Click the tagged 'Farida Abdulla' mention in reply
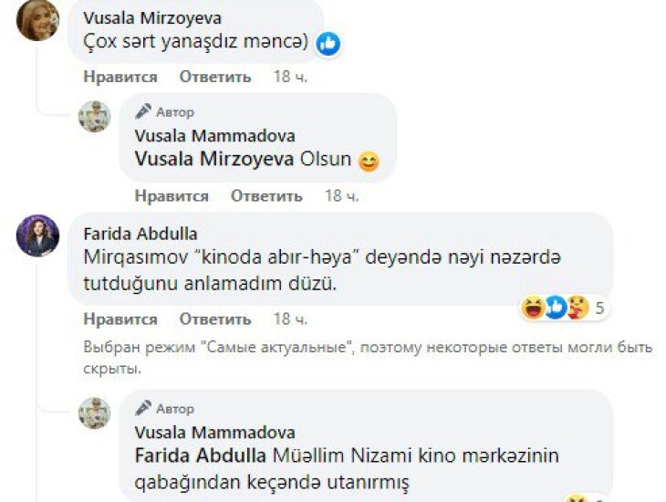Image resolution: width=666 pixels, height=502 pixels. pos(202,455)
